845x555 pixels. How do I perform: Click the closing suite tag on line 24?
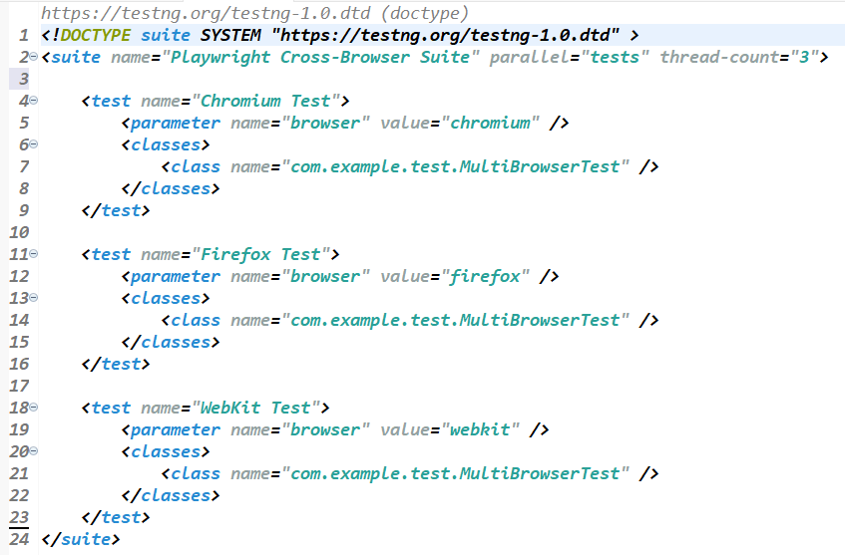tap(81, 539)
